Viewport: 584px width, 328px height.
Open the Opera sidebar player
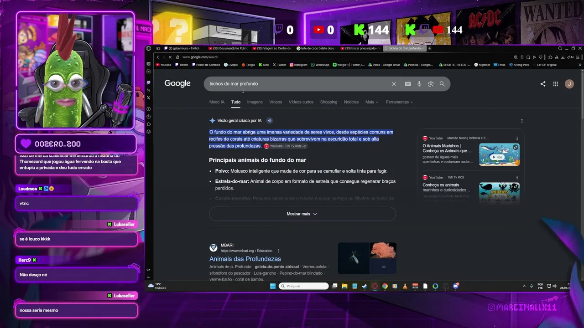click(149, 109)
